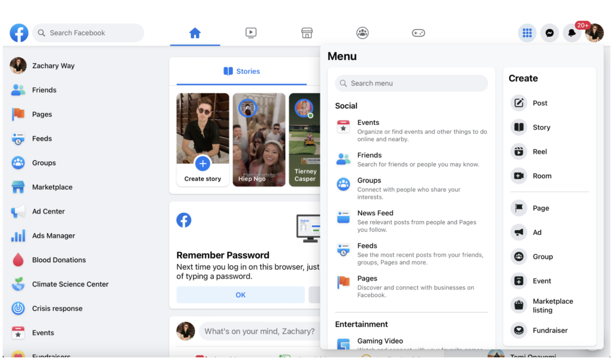The image size is (612, 359).
Task: Select the Stories tab
Action: (x=242, y=71)
